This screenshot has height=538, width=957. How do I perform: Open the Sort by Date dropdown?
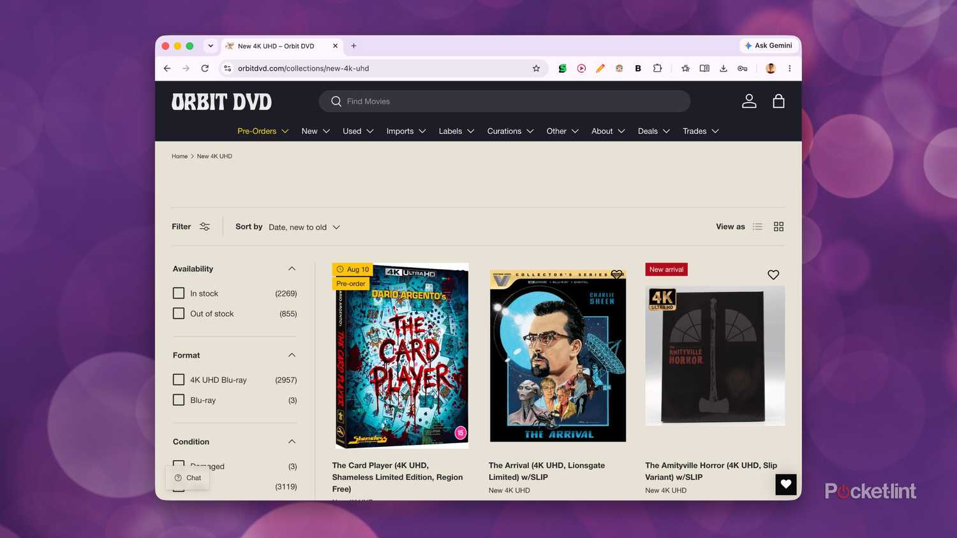coord(304,227)
